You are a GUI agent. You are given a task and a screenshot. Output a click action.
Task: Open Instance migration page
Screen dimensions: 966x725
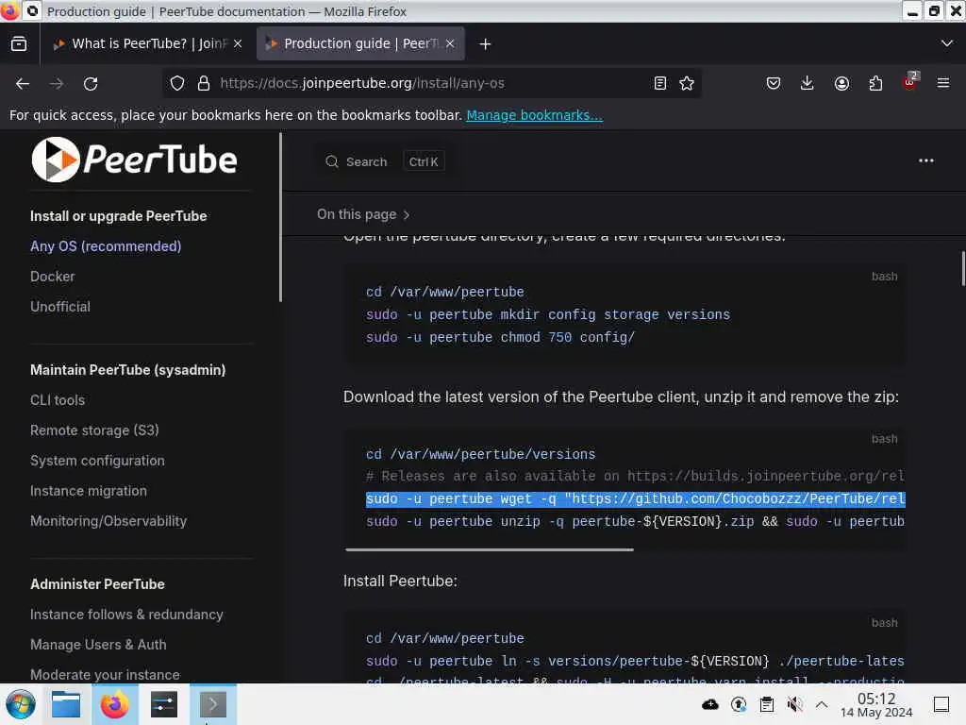[89, 491]
